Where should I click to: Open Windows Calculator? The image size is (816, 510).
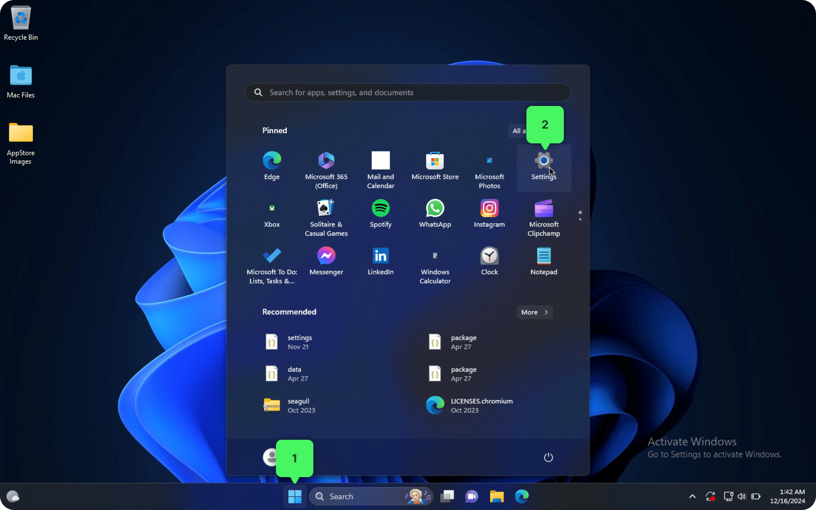coord(435,265)
